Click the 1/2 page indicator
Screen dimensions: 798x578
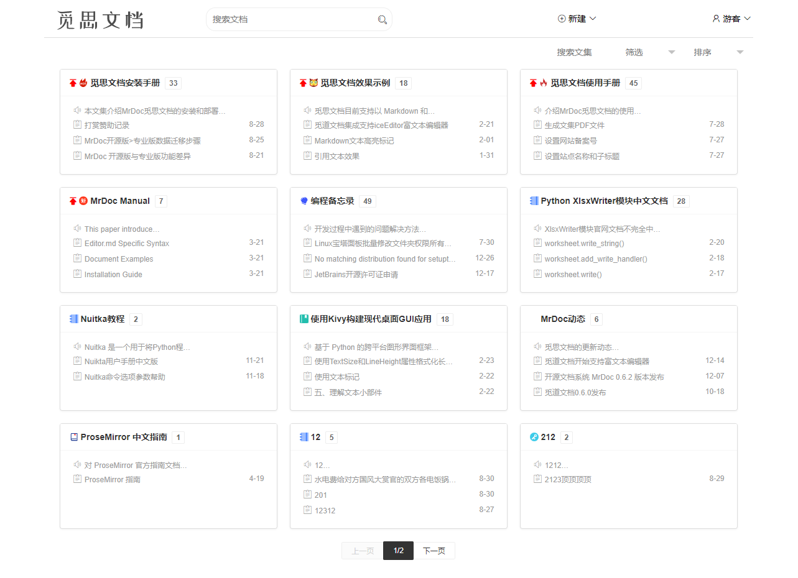(399, 551)
